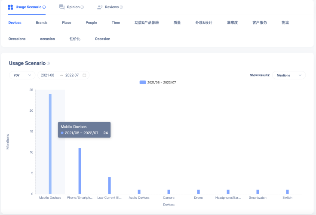Image resolution: width=316 pixels, height=215 pixels.
Task: Click the Usage Scenario section heading
Action: coord(27,63)
